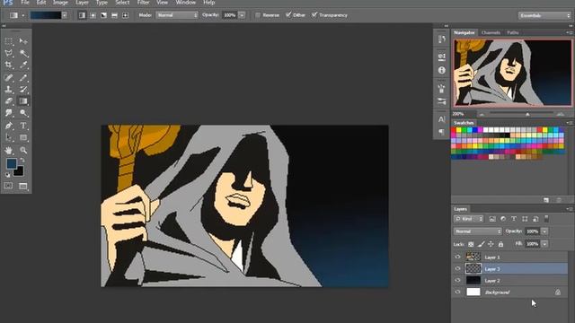Turn layer filtering switch on or off

546,219
